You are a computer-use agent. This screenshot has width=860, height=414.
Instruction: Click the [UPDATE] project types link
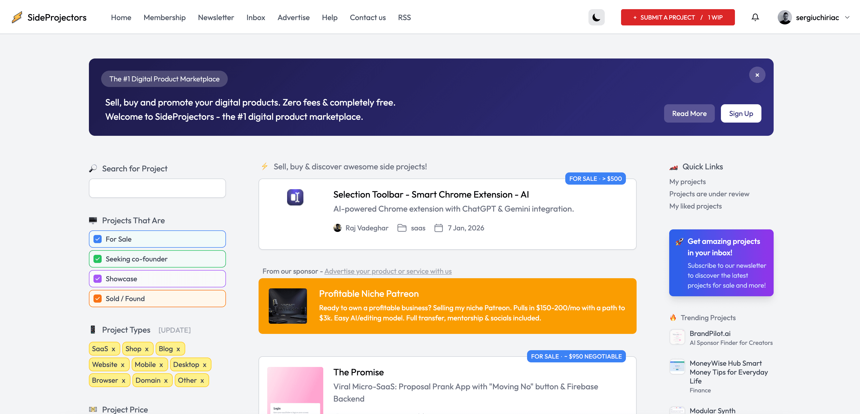coord(174,330)
